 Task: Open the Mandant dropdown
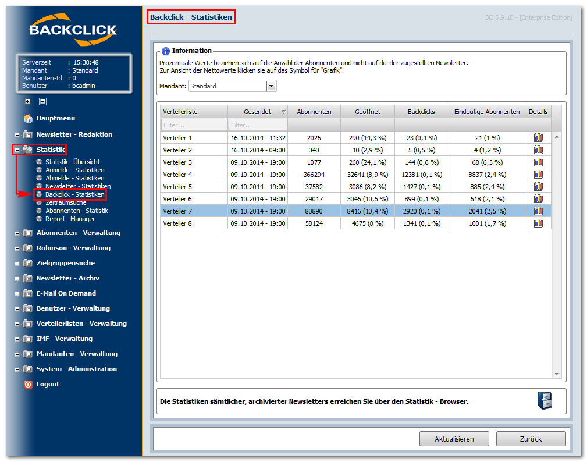(x=271, y=86)
